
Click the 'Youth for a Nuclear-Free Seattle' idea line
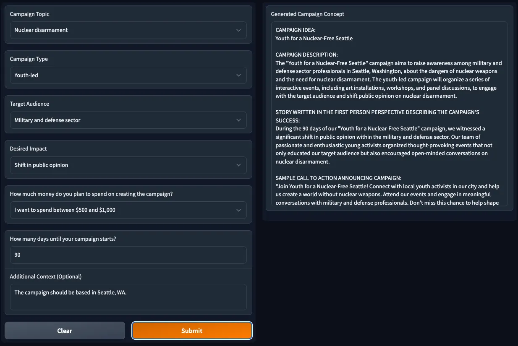pyautogui.click(x=314, y=38)
